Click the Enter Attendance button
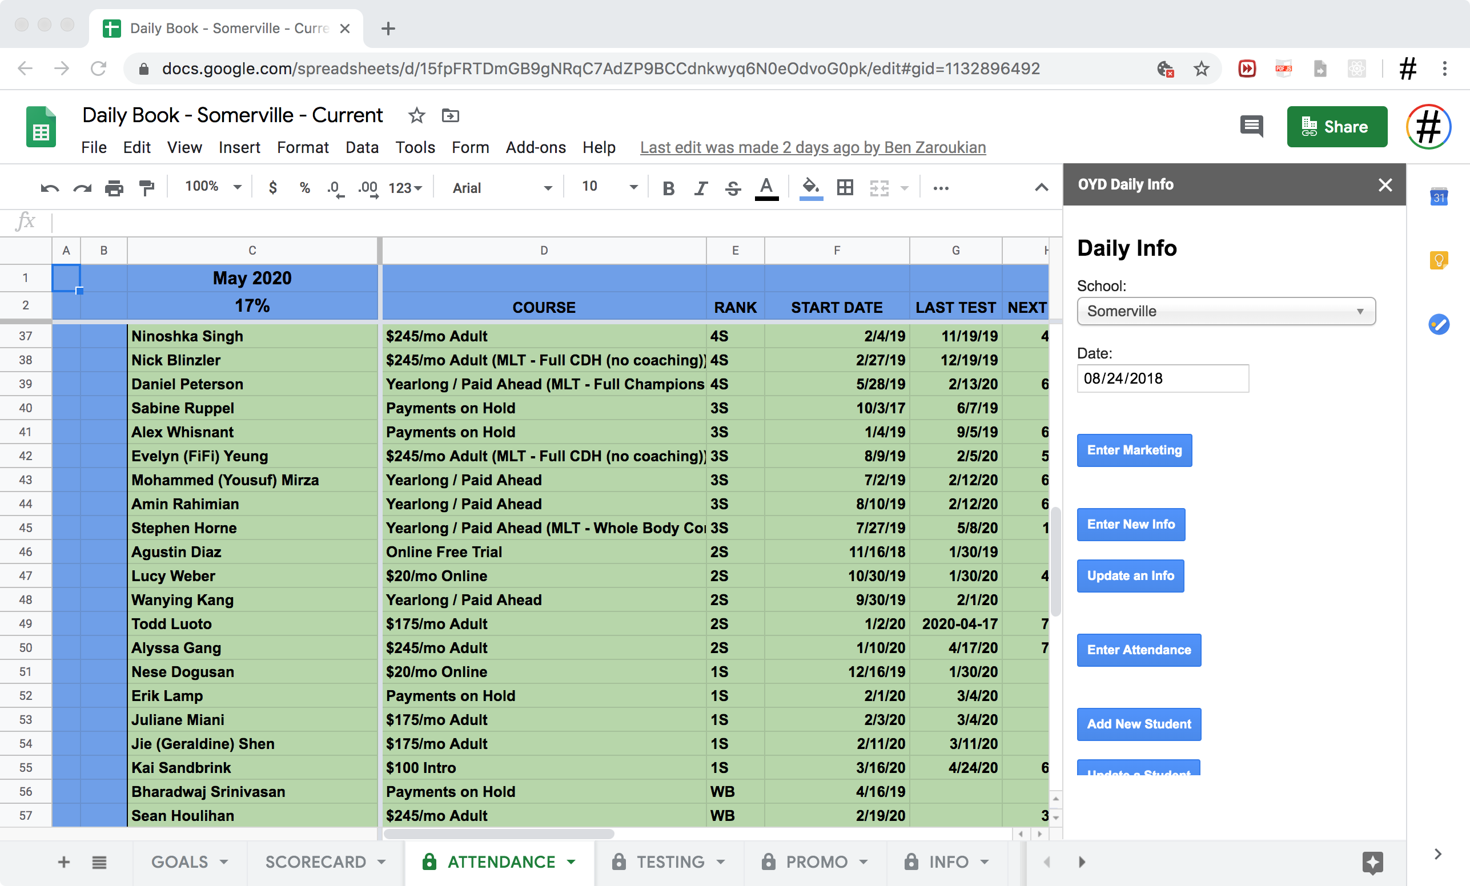1470x886 pixels. click(x=1138, y=650)
